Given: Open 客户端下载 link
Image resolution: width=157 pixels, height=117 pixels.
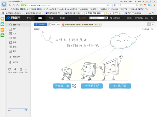Looking at the screenshot, I should click(x=139, y=18).
